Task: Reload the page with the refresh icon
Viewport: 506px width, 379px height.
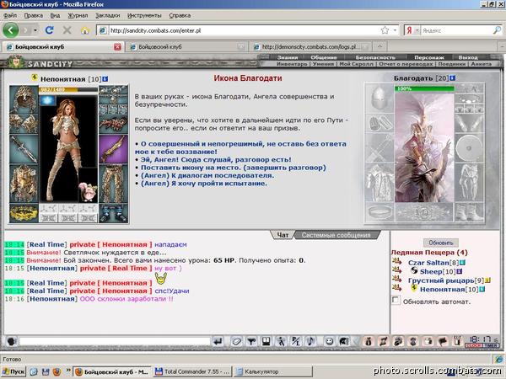Action: [50, 30]
